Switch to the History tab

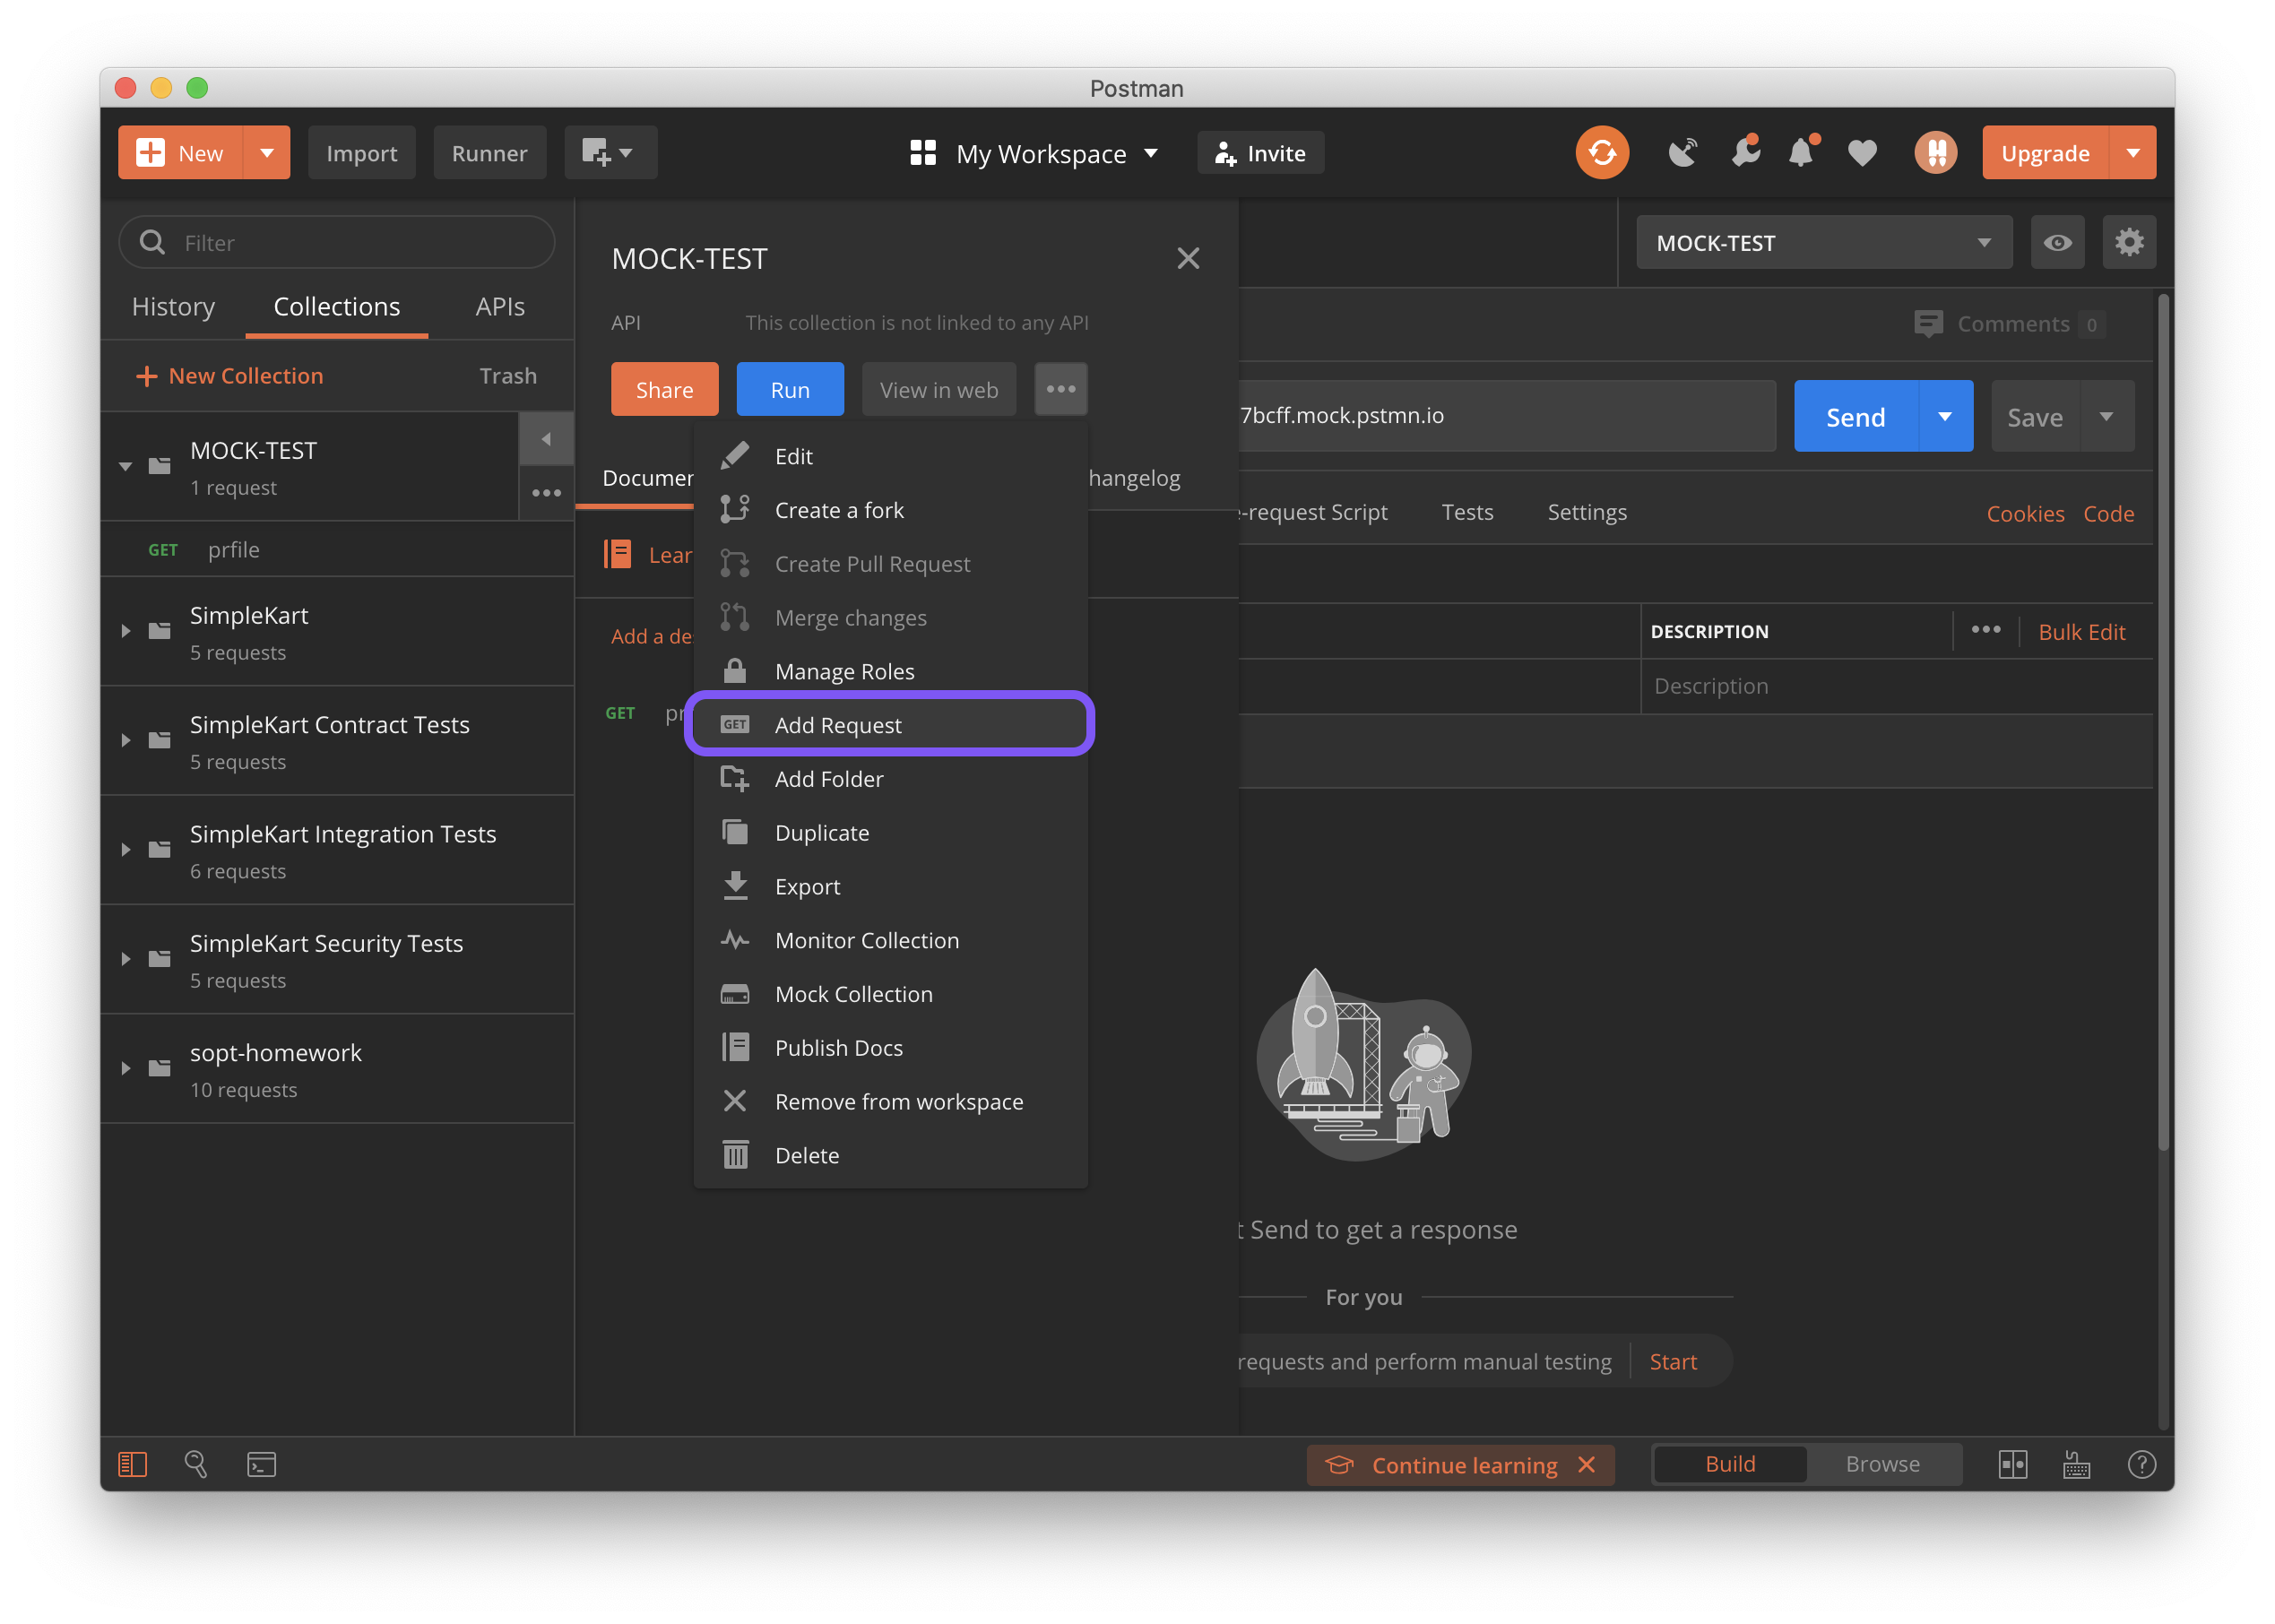click(173, 307)
